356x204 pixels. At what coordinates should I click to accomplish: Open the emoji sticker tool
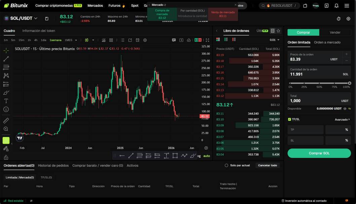tap(6, 109)
